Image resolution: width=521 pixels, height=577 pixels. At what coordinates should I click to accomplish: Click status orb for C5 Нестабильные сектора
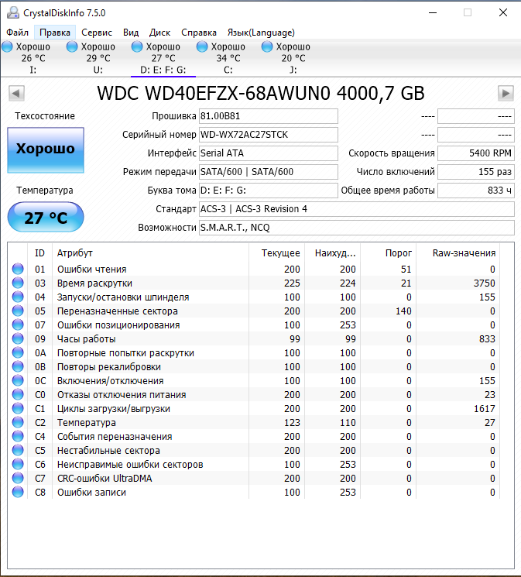point(18,451)
